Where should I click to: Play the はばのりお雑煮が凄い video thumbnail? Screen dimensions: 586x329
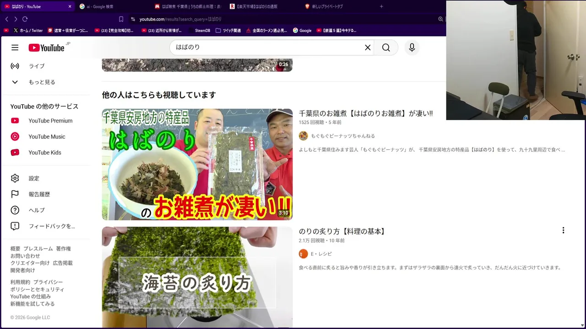197,164
